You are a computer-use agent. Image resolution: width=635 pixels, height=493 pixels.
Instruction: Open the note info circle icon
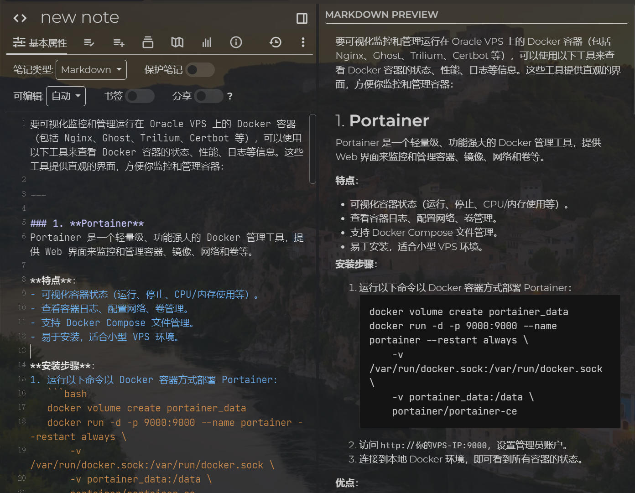pos(236,42)
